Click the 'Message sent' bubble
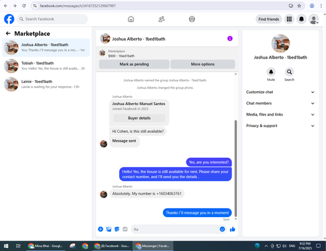Screen dimensions: 326x251 (x=124, y=141)
